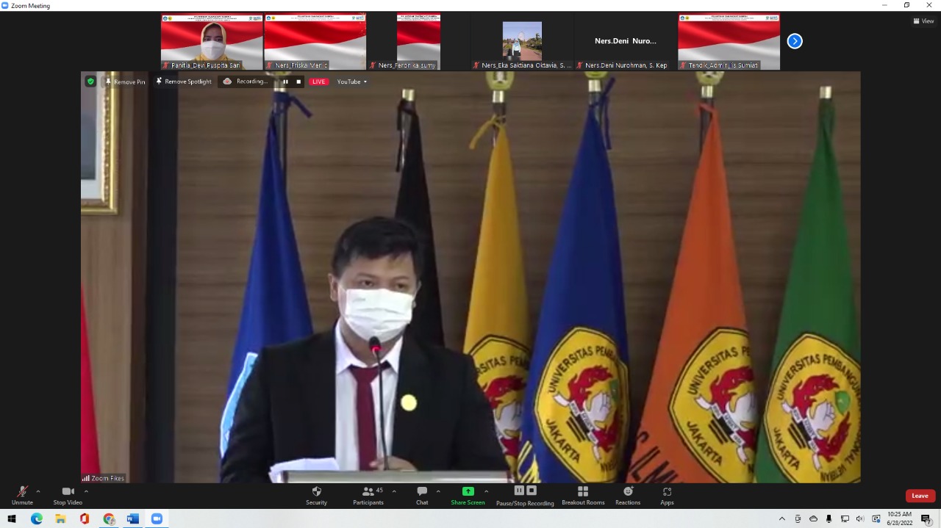The image size is (941, 528).
Task: Open Breakout Rooms
Action: 583,496
